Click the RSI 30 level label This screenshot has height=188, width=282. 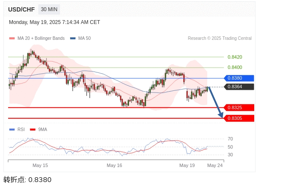[x=230, y=155]
